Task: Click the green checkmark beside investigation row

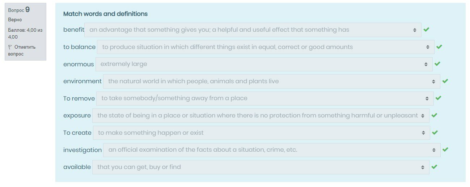Action: tap(445, 150)
